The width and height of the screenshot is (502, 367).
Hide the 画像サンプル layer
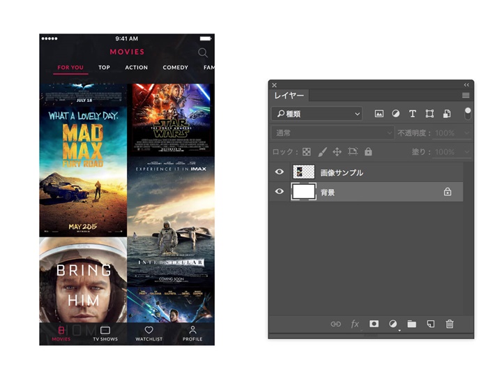[x=280, y=172]
